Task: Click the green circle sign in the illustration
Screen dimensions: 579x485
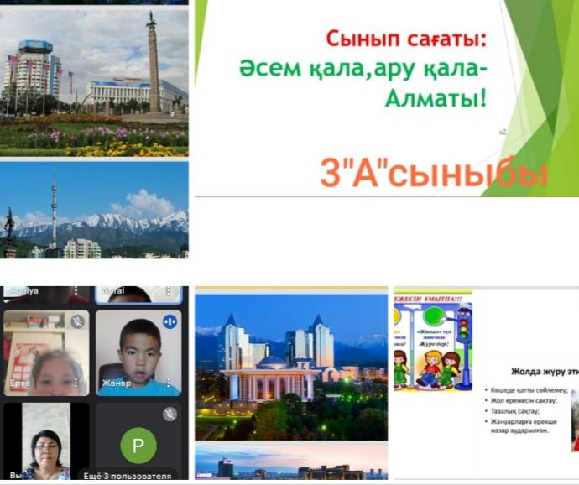Action: pyautogui.click(x=433, y=315)
